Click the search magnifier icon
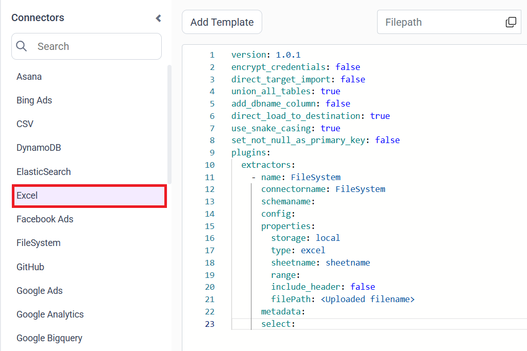Image resolution: width=527 pixels, height=351 pixels. pyautogui.click(x=22, y=46)
